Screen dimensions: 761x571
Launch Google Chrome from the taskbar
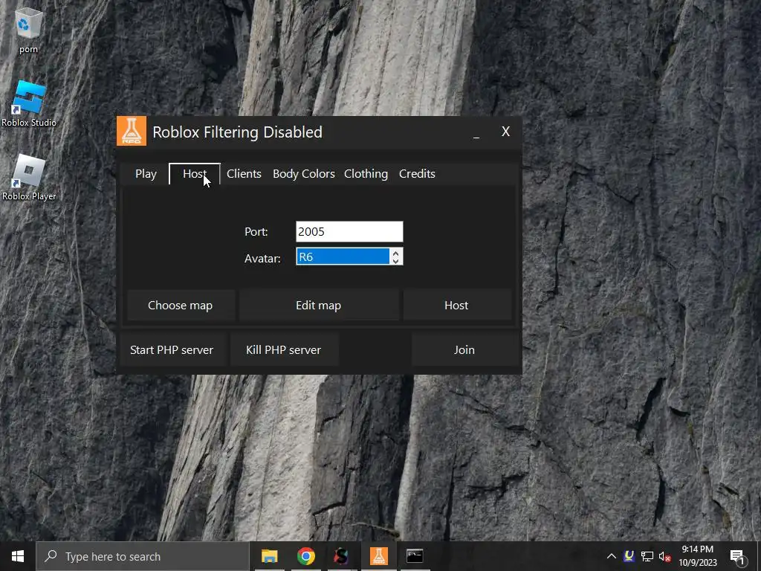click(305, 556)
